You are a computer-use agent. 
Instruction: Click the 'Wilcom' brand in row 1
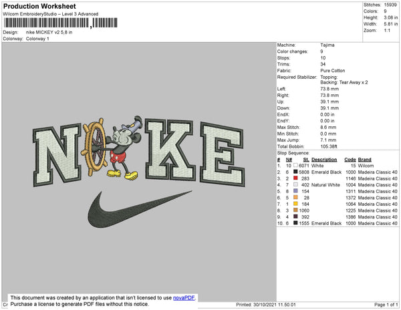366,166
